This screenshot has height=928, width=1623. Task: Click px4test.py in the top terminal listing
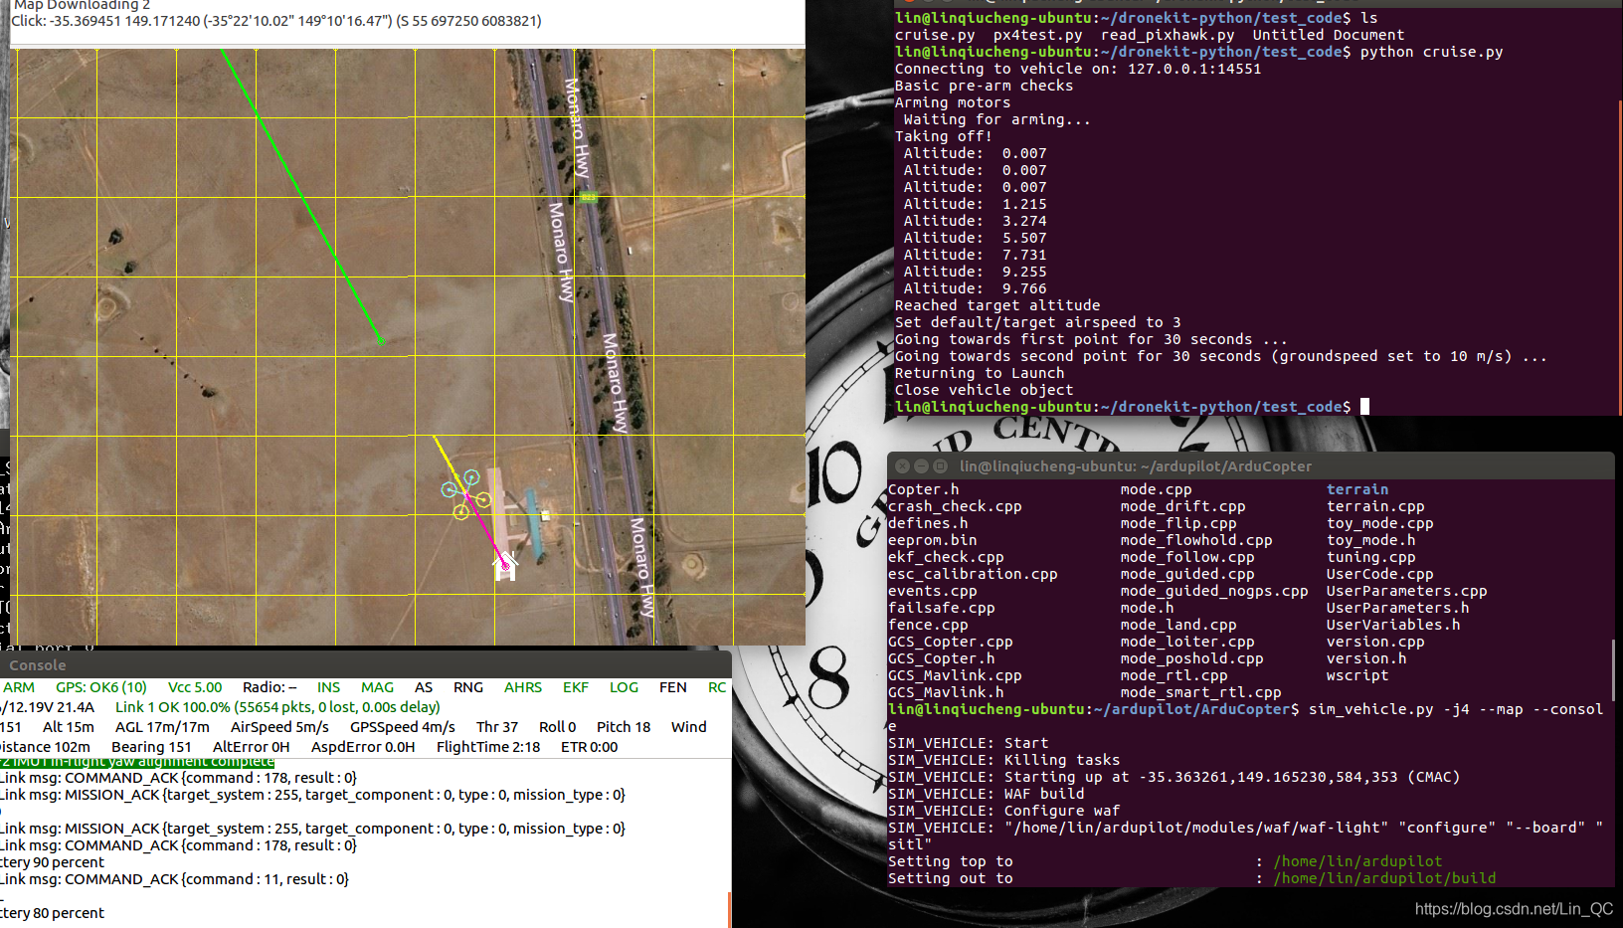tap(1038, 35)
